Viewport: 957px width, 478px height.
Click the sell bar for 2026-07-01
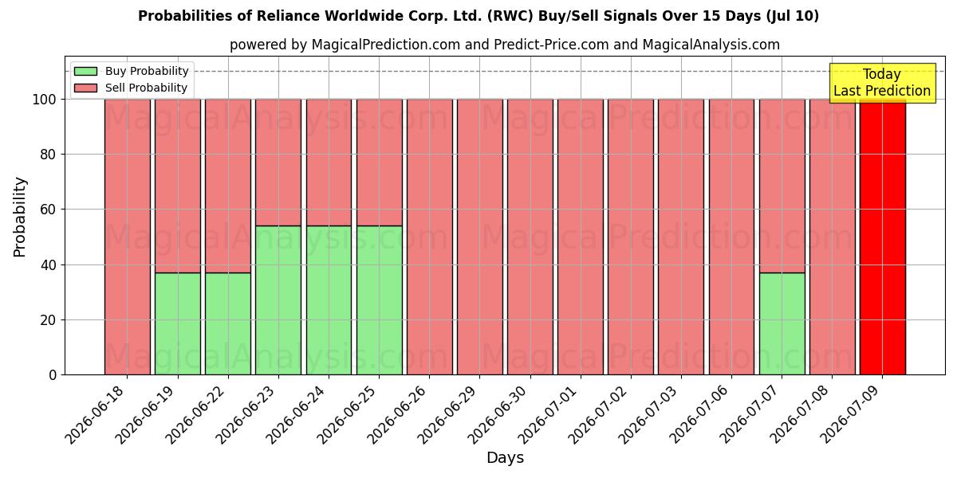tap(581, 237)
